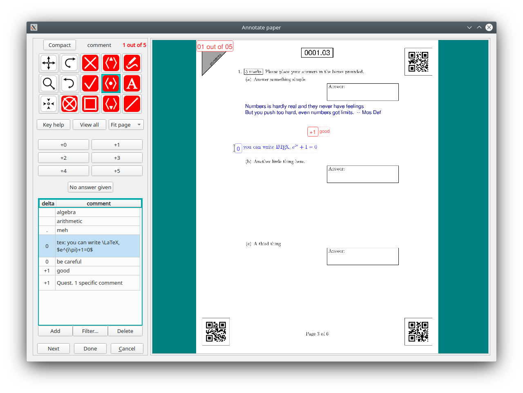Screen dimensions: 523x393
Task: Click the Answer box for part (a)
Action: (363, 92)
